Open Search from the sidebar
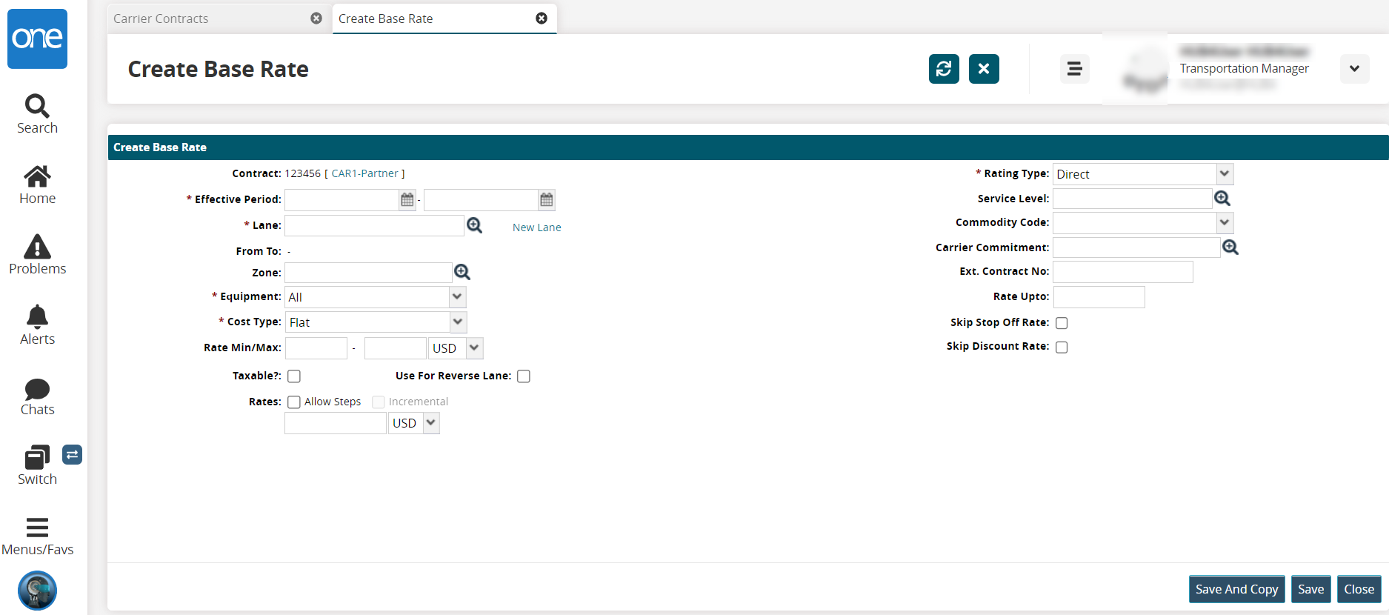The image size is (1389, 615). click(x=37, y=114)
